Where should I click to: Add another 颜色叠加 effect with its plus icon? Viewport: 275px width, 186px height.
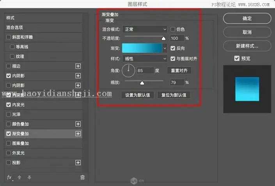[x=78, y=124]
